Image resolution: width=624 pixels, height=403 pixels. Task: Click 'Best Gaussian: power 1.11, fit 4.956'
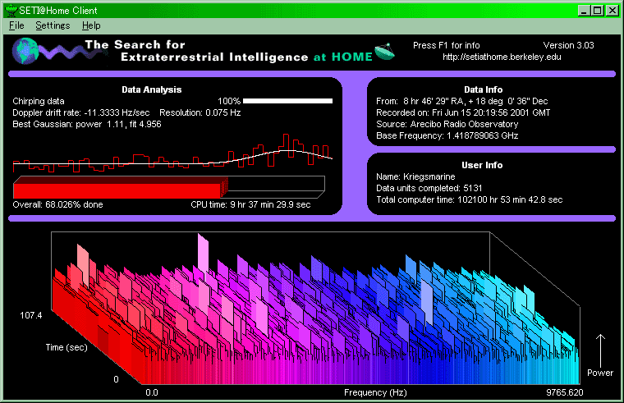tap(87, 124)
